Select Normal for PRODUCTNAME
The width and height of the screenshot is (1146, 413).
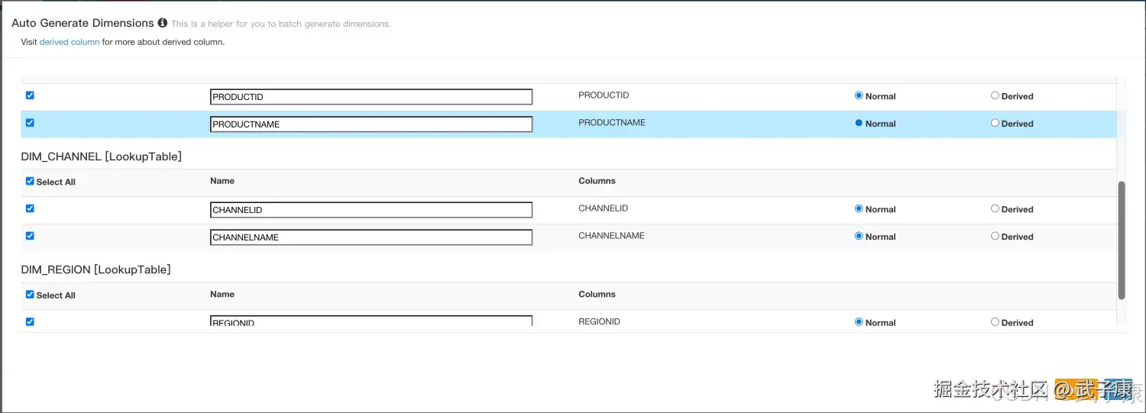(x=859, y=123)
